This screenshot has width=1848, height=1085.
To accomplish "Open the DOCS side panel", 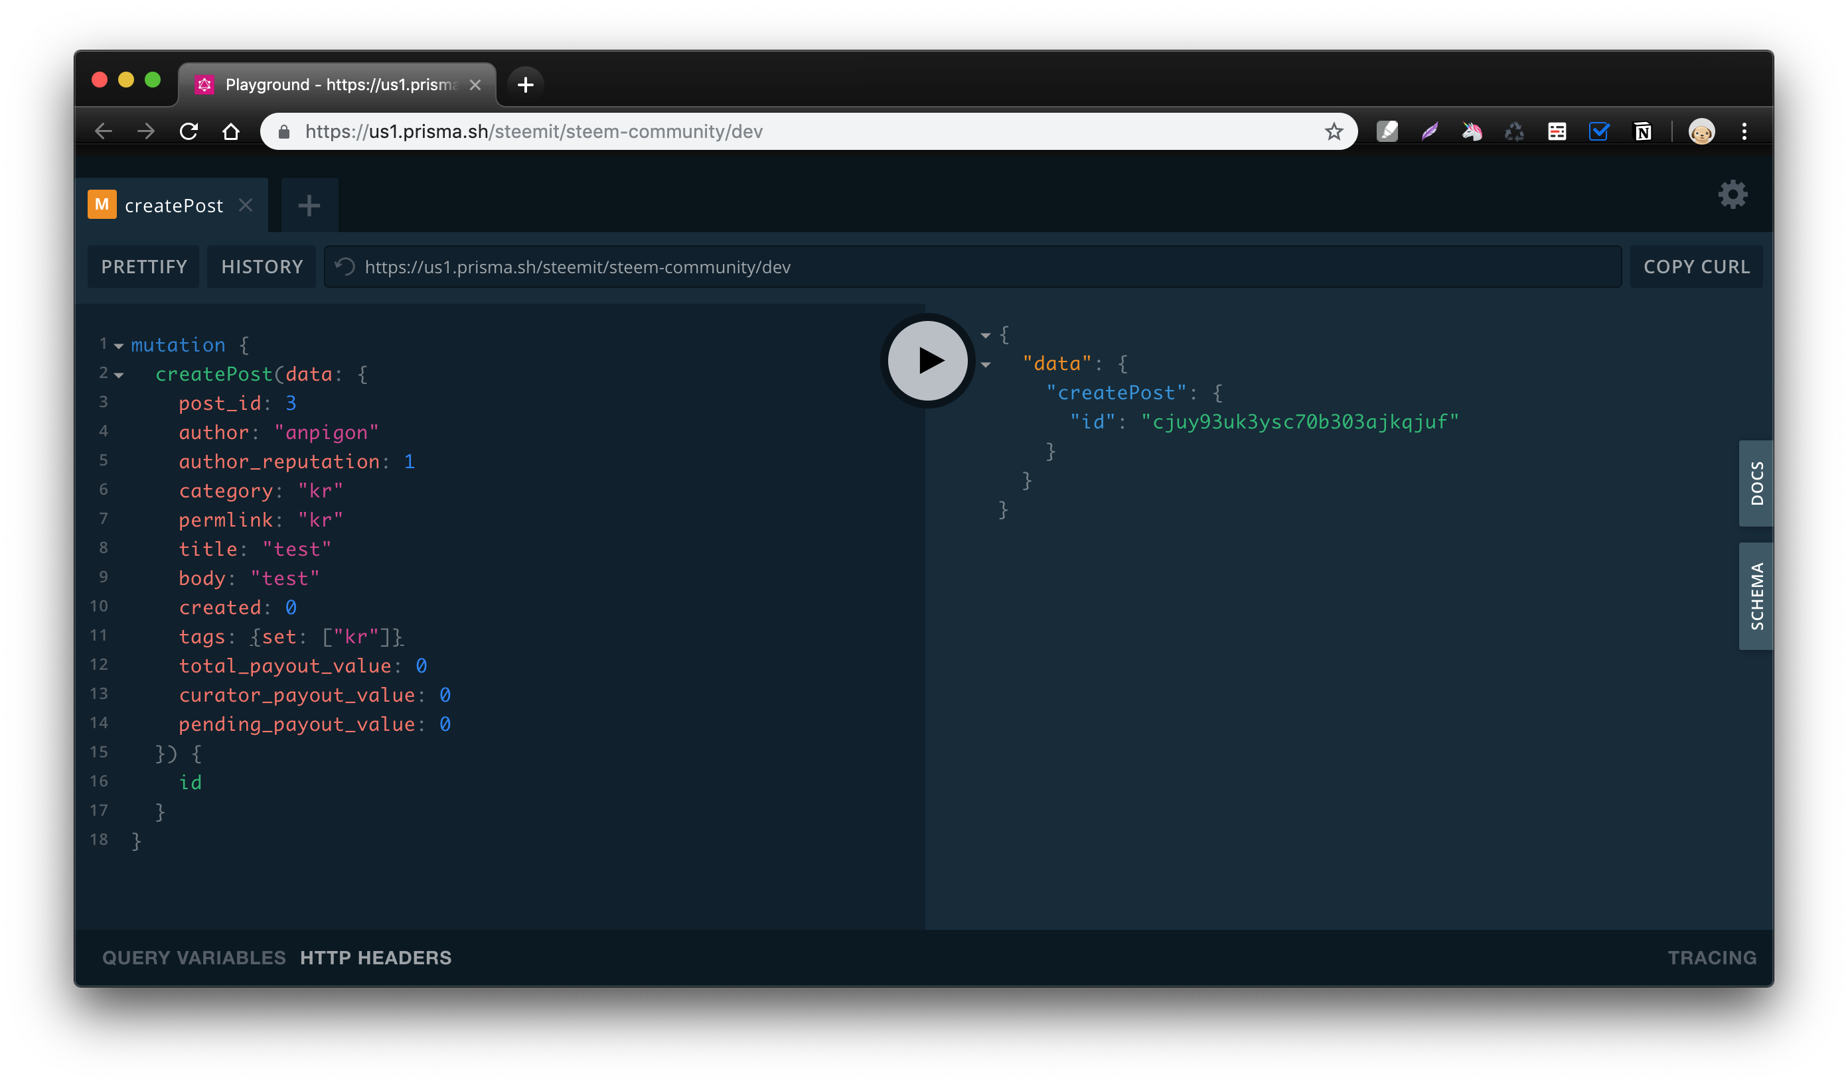I will 1756,483.
